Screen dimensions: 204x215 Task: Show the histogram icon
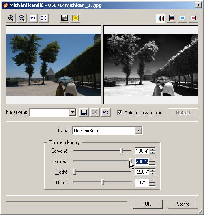click(64, 18)
